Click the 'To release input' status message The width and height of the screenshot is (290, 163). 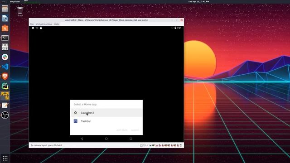tap(46, 145)
